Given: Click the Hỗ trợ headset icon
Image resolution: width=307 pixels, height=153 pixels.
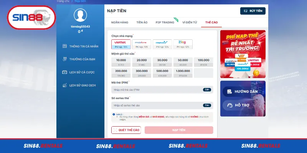Looking at the screenshot, I should tap(229, 106).
